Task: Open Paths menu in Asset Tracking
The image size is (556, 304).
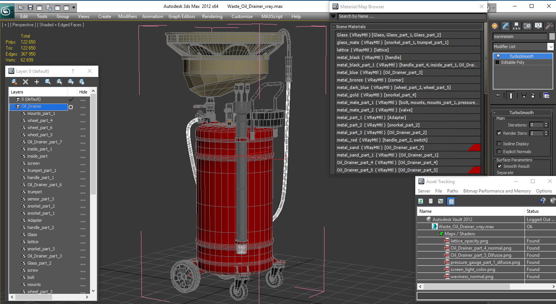Action: [x=452, y=191]
